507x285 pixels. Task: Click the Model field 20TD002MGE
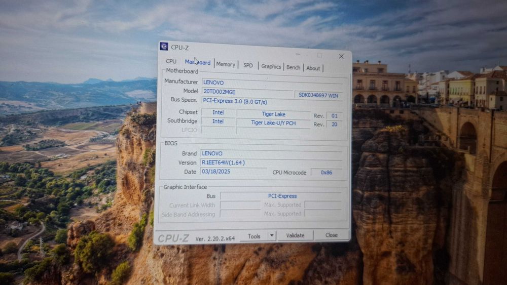(247, 92)
